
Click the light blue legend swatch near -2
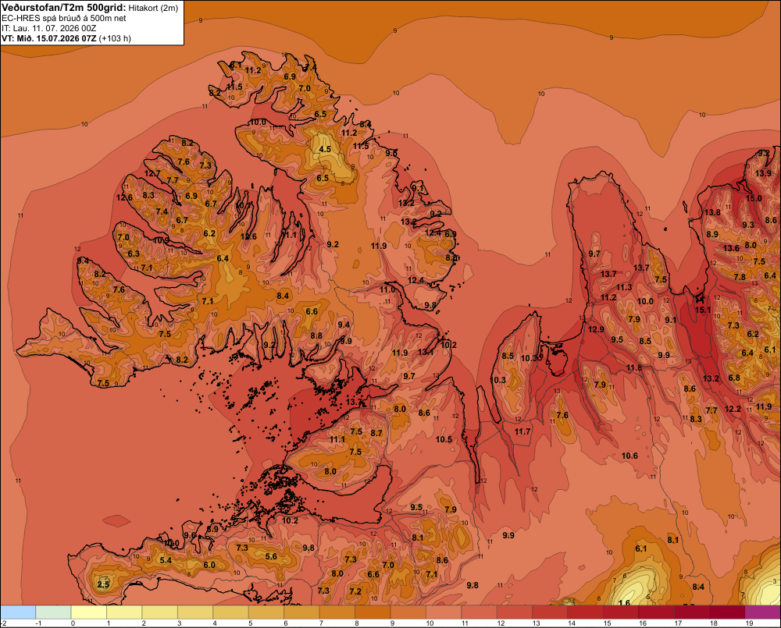coord(19,612)
